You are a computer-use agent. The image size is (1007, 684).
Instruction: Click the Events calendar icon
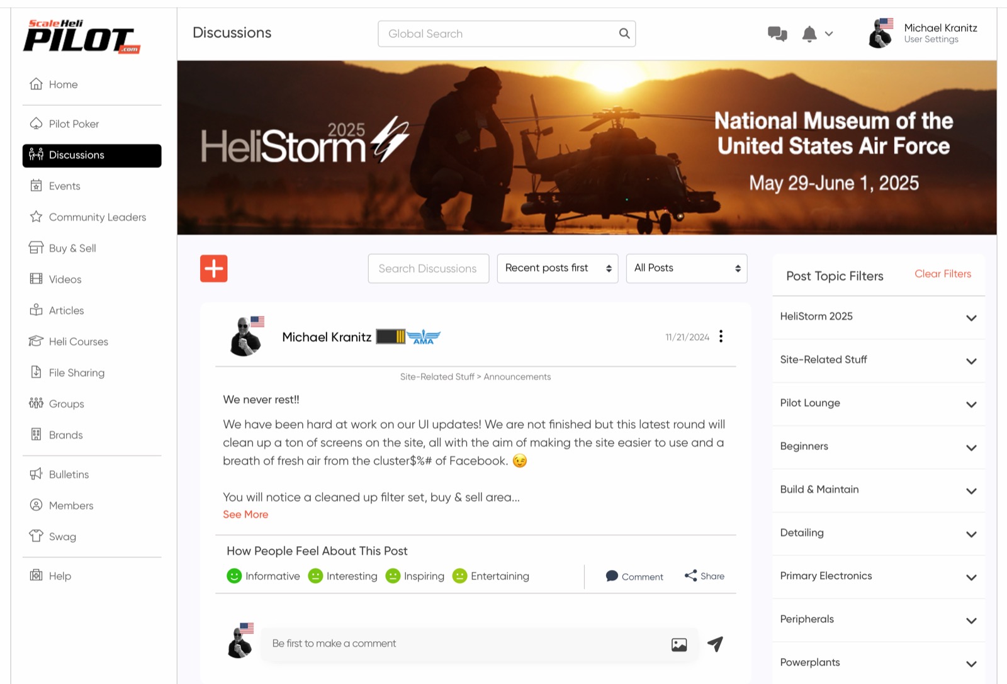tap(36, 186)
